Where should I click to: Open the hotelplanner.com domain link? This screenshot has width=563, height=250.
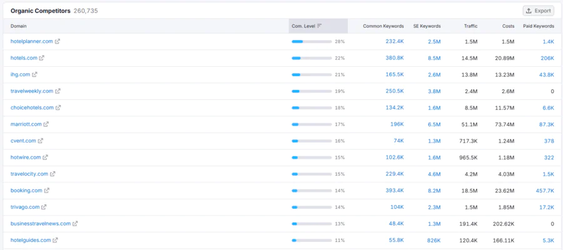pyautogui.click(x=32, y=41)
